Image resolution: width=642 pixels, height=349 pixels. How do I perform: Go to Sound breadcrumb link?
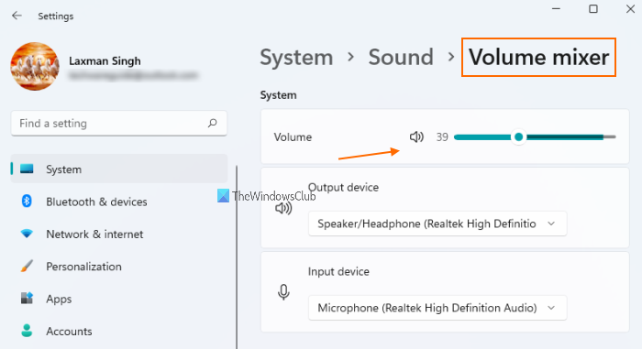(401, 57)
